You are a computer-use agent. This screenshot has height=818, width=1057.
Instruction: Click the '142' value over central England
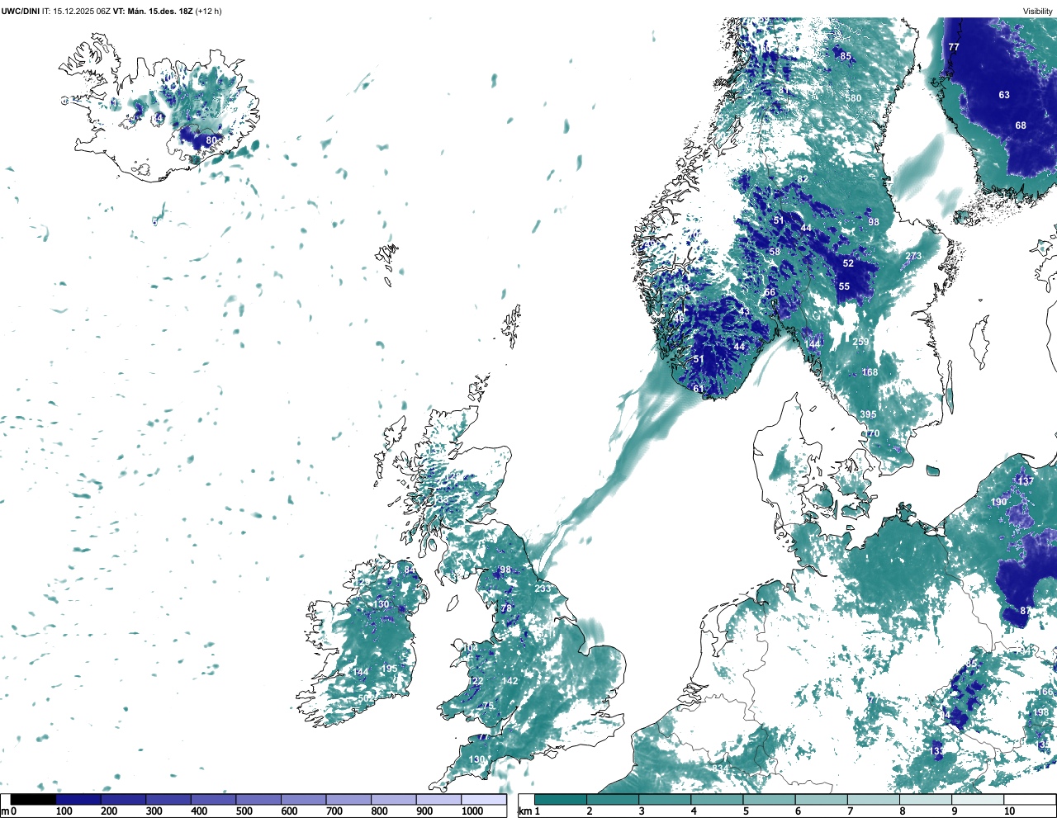(510, 681)
